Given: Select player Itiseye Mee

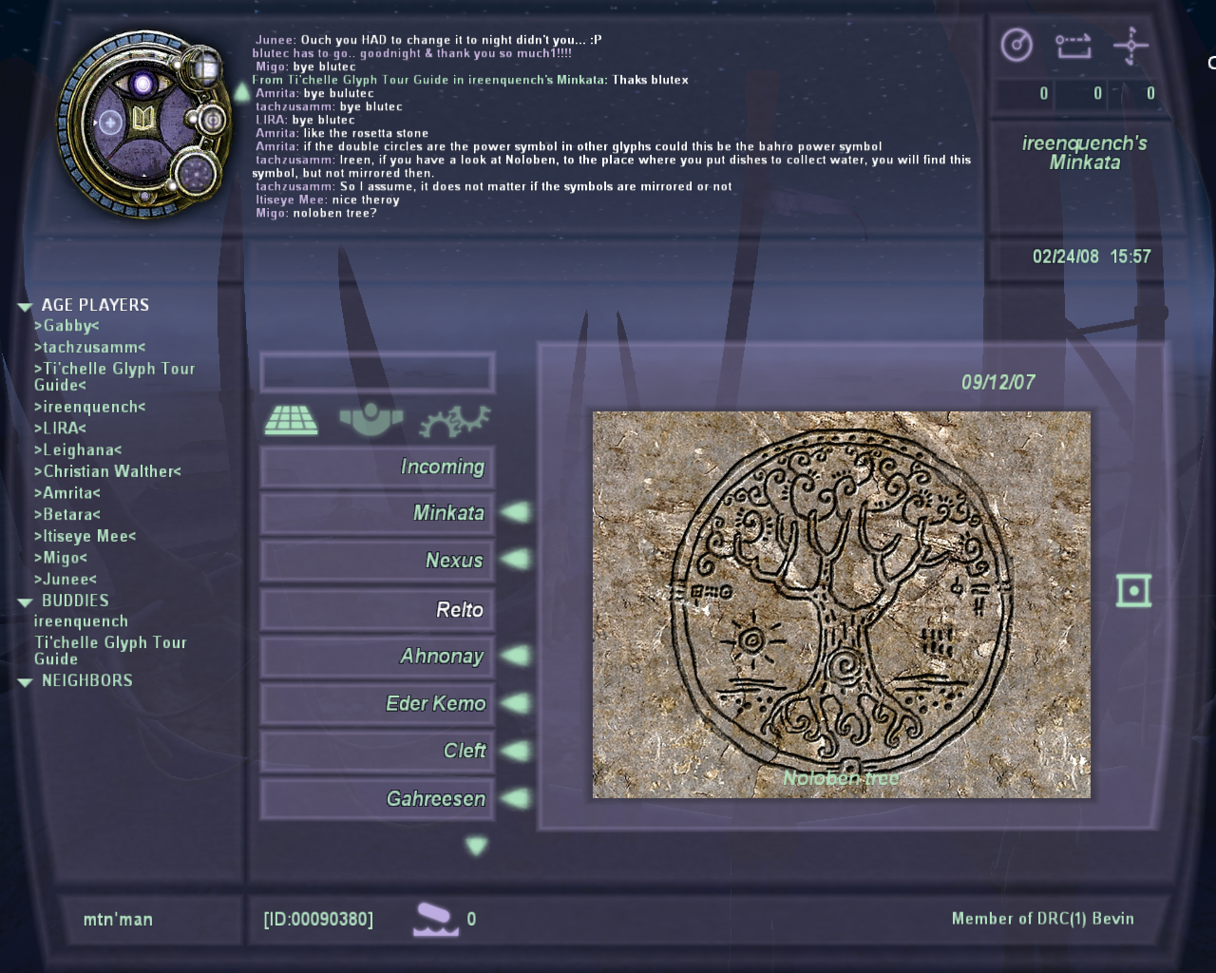Looking at the screenshot, I should [x=85, y=536].
